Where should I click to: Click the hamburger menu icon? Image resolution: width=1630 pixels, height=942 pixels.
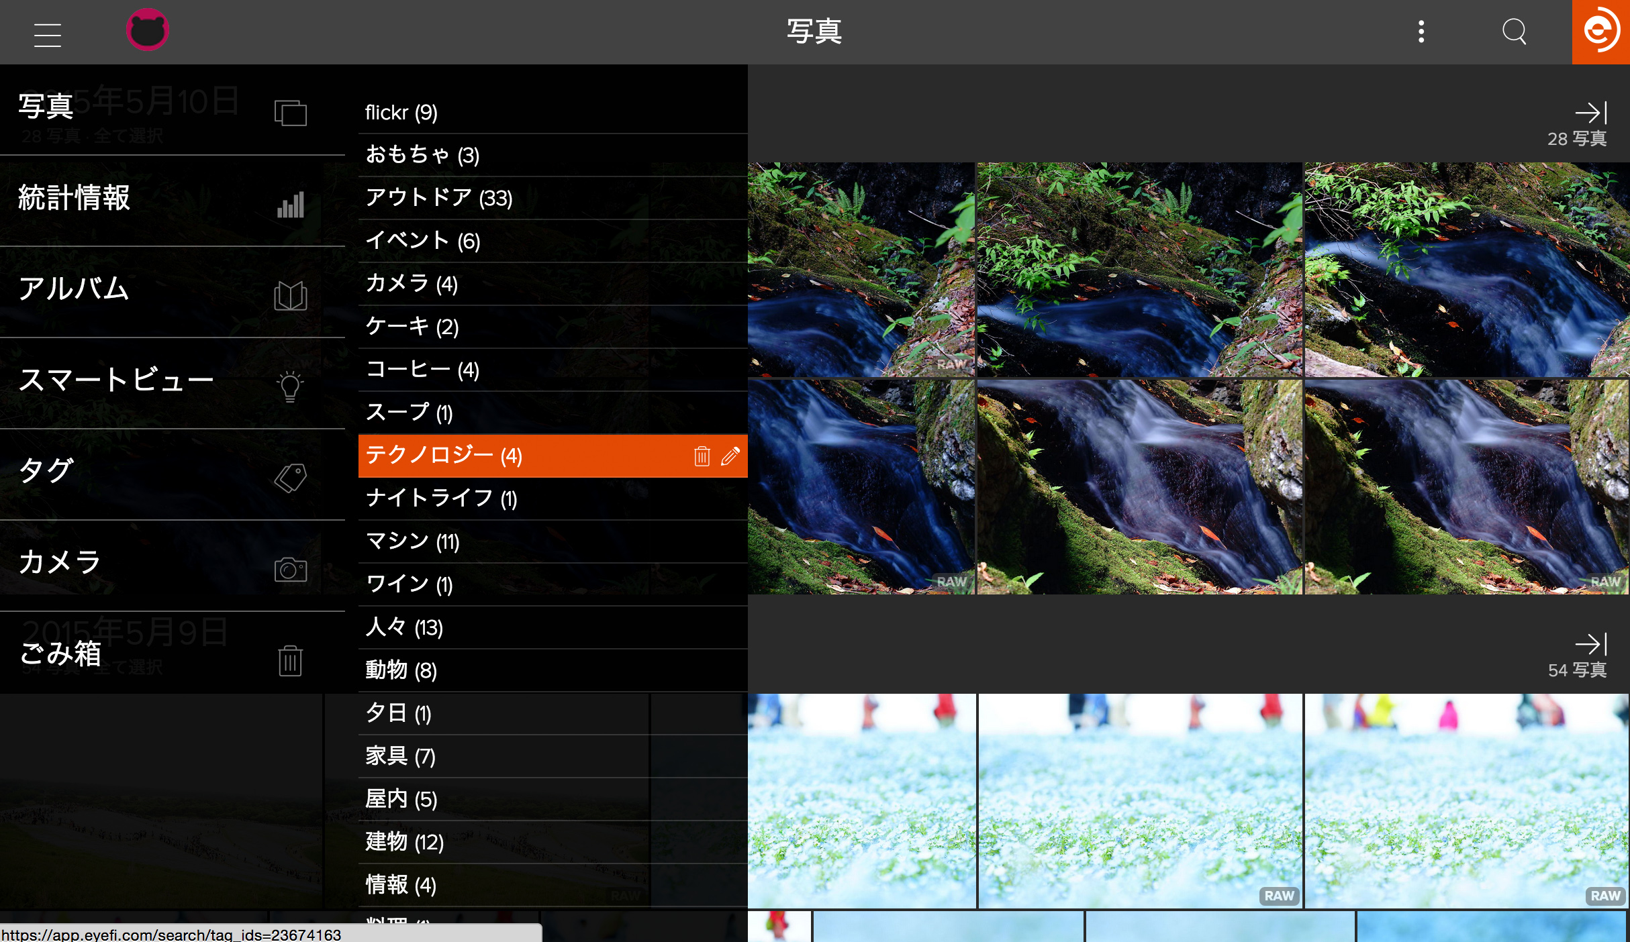[47, 34]
